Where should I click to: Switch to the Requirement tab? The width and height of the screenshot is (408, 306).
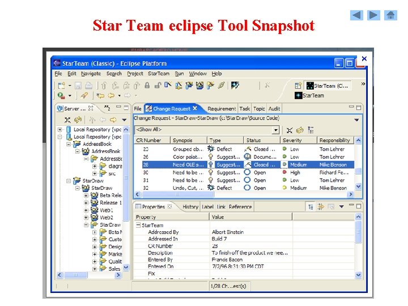point(222,109)
